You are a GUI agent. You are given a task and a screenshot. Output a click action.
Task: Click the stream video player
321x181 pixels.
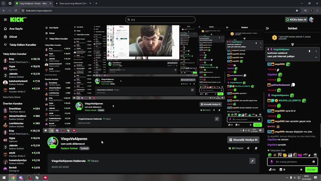click(153, 79)
